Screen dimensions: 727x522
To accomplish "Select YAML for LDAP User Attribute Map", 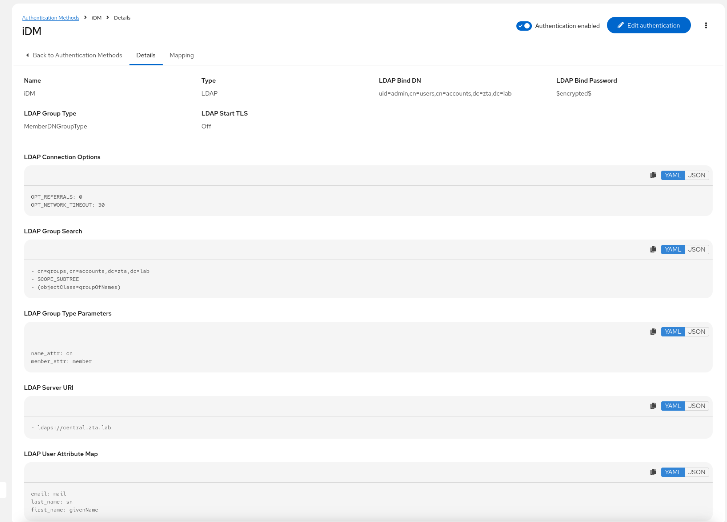I will coord(673,472).
